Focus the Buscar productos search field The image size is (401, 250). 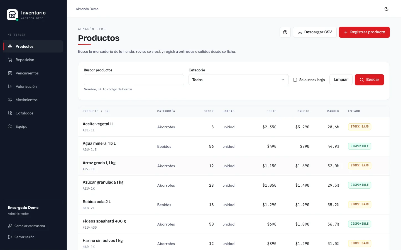tap(134, 80)
